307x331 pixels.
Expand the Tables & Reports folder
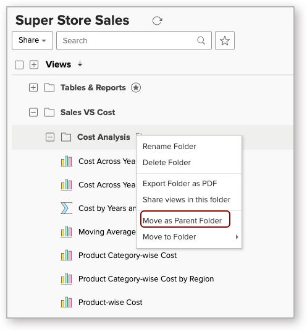(33, 88)
